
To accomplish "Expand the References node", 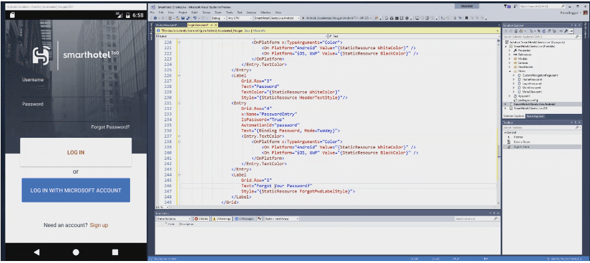I will point(509,55).
